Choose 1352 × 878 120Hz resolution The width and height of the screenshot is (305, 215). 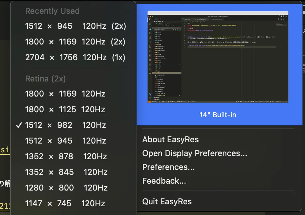(x=65, y=156)
